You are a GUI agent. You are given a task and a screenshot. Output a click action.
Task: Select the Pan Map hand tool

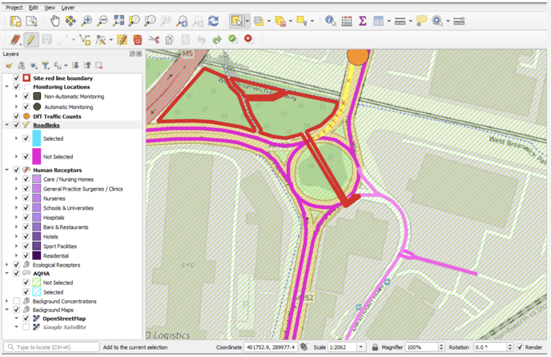(55, 21)
